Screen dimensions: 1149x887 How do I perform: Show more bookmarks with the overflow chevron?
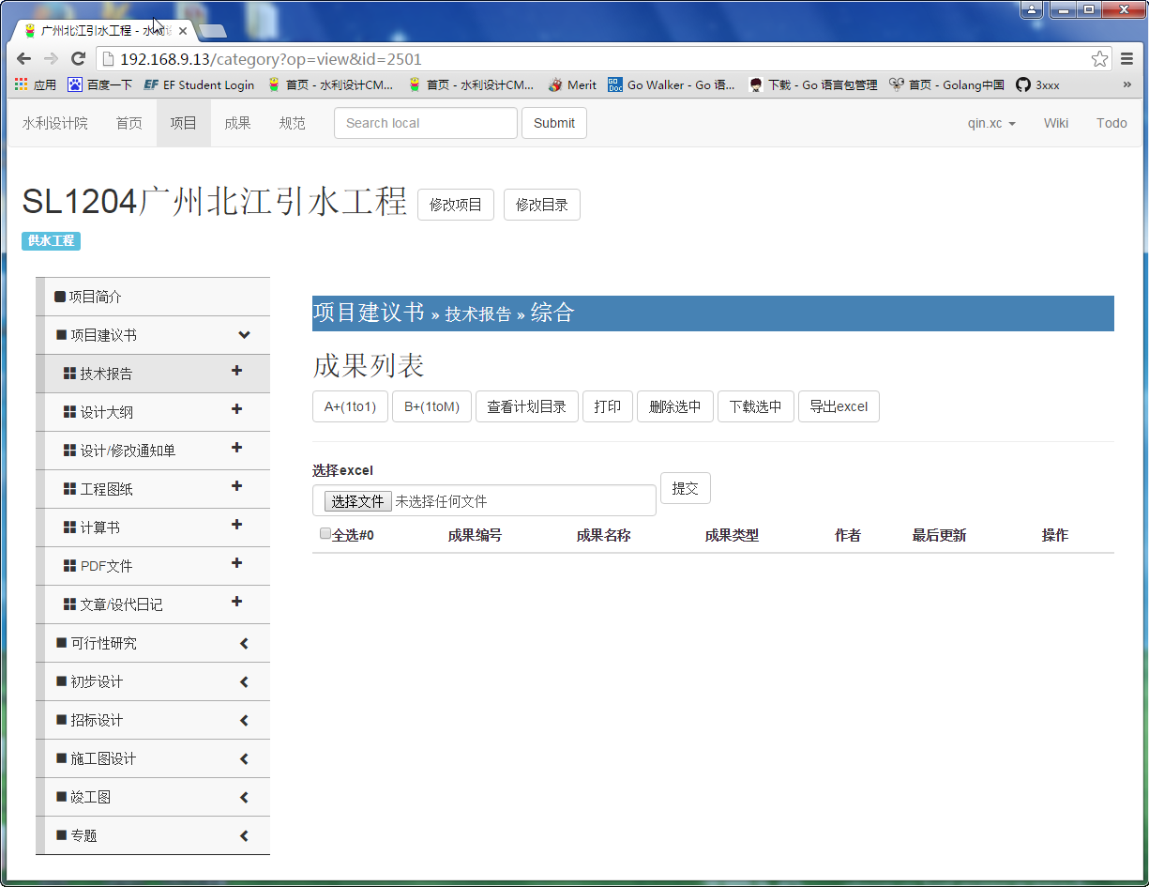point(1126,84)
